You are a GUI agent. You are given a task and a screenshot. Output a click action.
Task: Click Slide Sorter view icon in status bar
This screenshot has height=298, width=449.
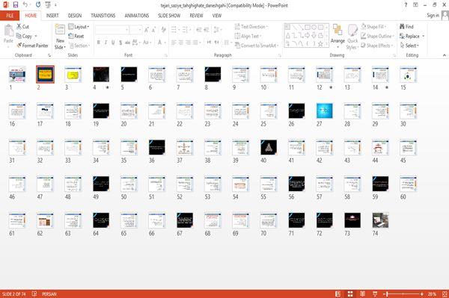(x=350, y=294)
